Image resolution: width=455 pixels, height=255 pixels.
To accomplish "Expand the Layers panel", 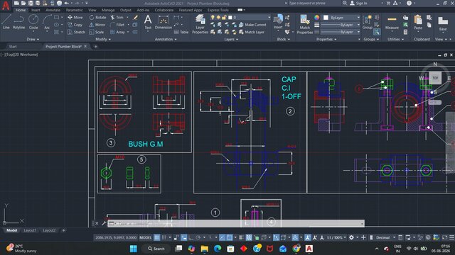I will (x=231, y=39).
